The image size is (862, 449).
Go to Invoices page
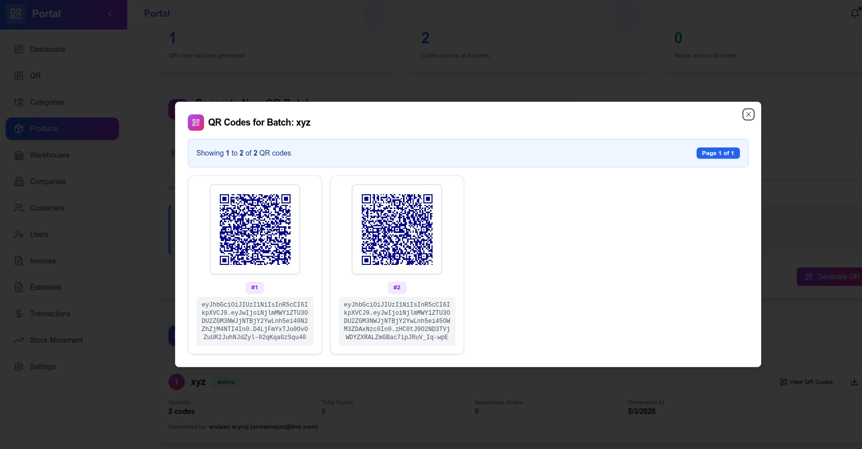click(62, 261)
